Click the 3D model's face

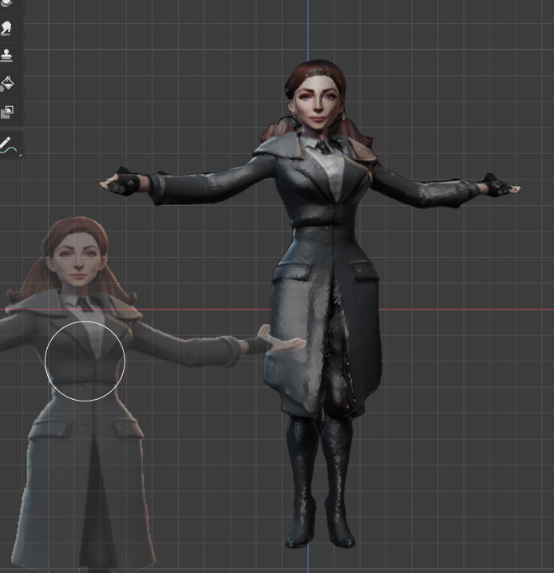click(318, 103)
